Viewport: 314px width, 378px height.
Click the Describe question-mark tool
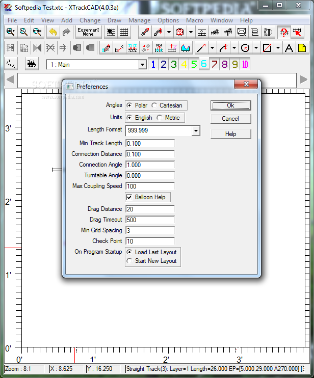284,32
